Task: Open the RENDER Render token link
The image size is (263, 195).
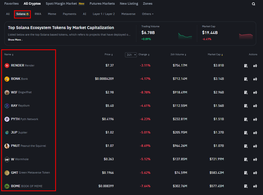Action: (23, 65)
